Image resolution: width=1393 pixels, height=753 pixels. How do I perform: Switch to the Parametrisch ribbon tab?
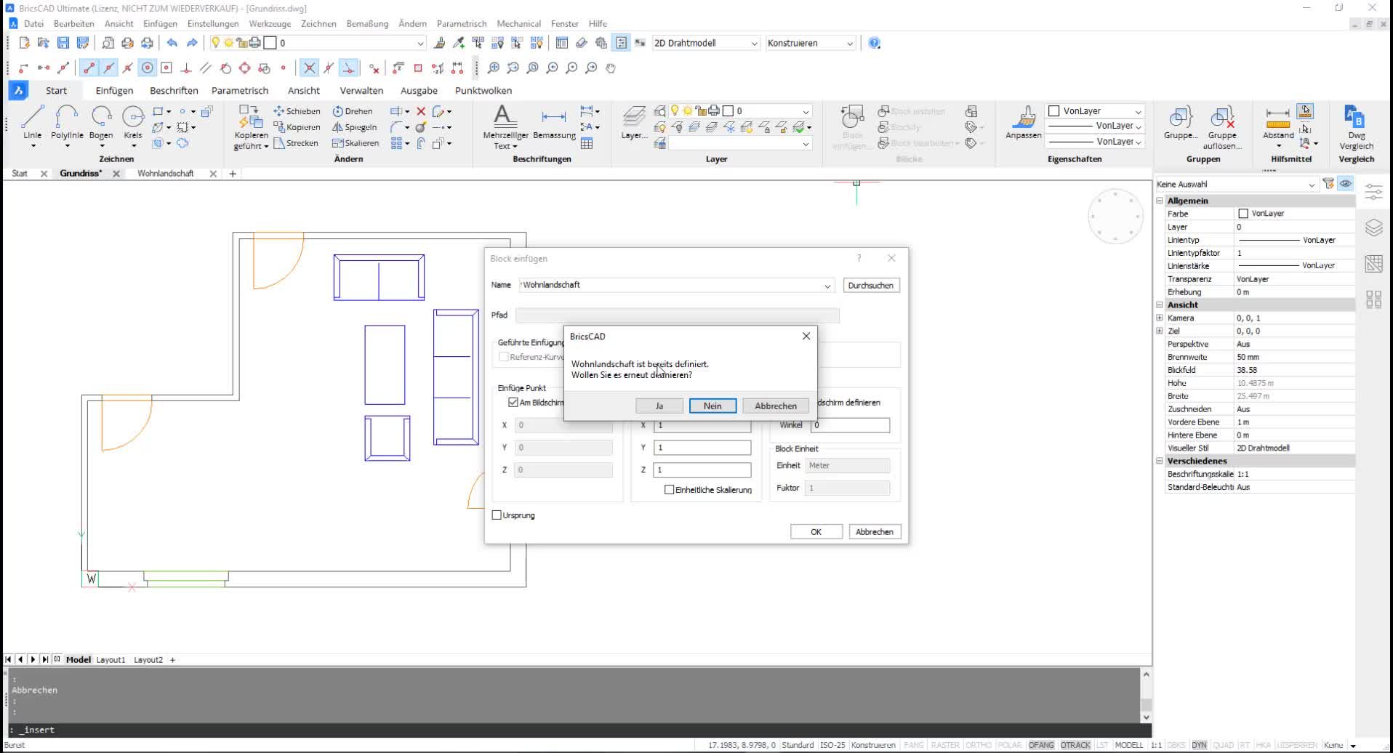[x=240, y=90]
